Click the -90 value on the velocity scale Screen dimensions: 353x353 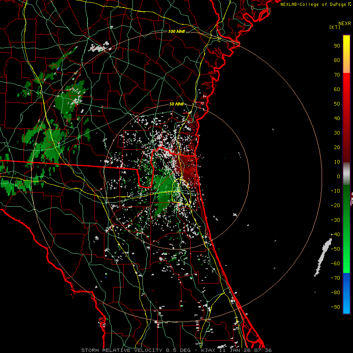(335, 307)
